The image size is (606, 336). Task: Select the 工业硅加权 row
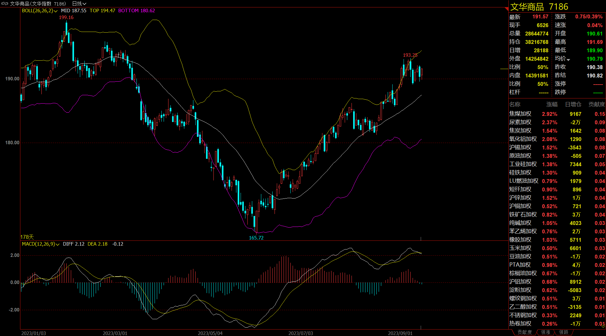[557, 164]
